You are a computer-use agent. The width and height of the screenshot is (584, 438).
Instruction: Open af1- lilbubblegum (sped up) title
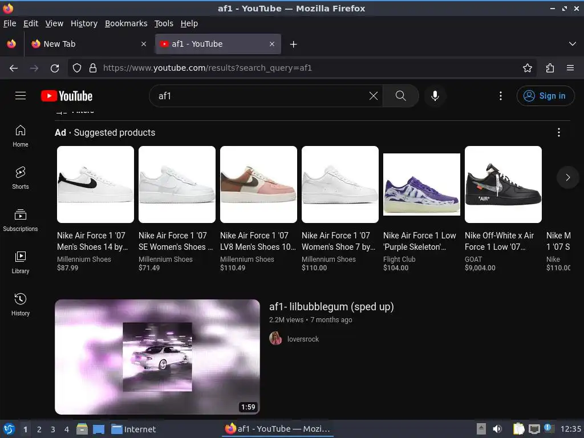click(331, 306)
